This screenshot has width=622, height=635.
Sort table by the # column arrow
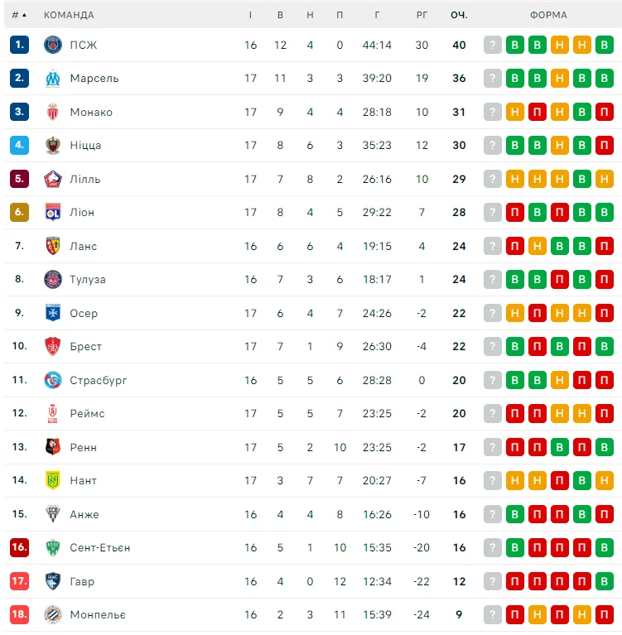[20, 15]
